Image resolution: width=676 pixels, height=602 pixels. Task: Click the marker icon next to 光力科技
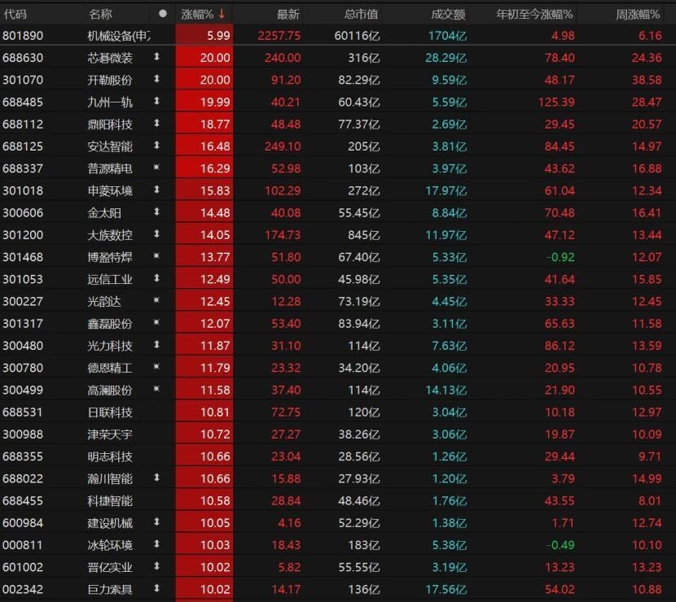(156, 344)
